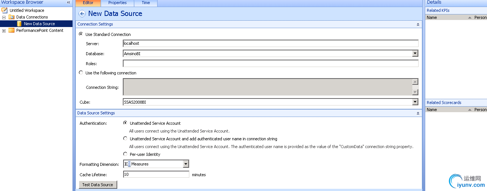Click the Test Data Source button

(98, 185)
